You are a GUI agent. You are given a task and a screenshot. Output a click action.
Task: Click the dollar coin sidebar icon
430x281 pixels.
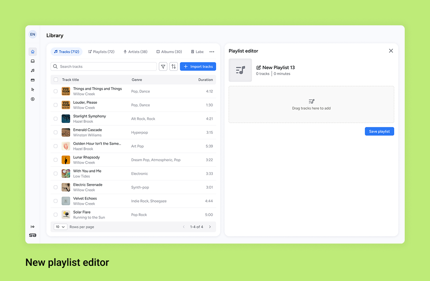pyautogui.click(x=32, y=99)
